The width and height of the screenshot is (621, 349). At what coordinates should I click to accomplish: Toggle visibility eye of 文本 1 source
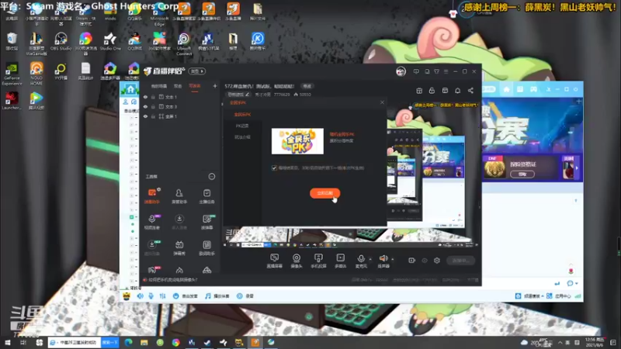145,97
